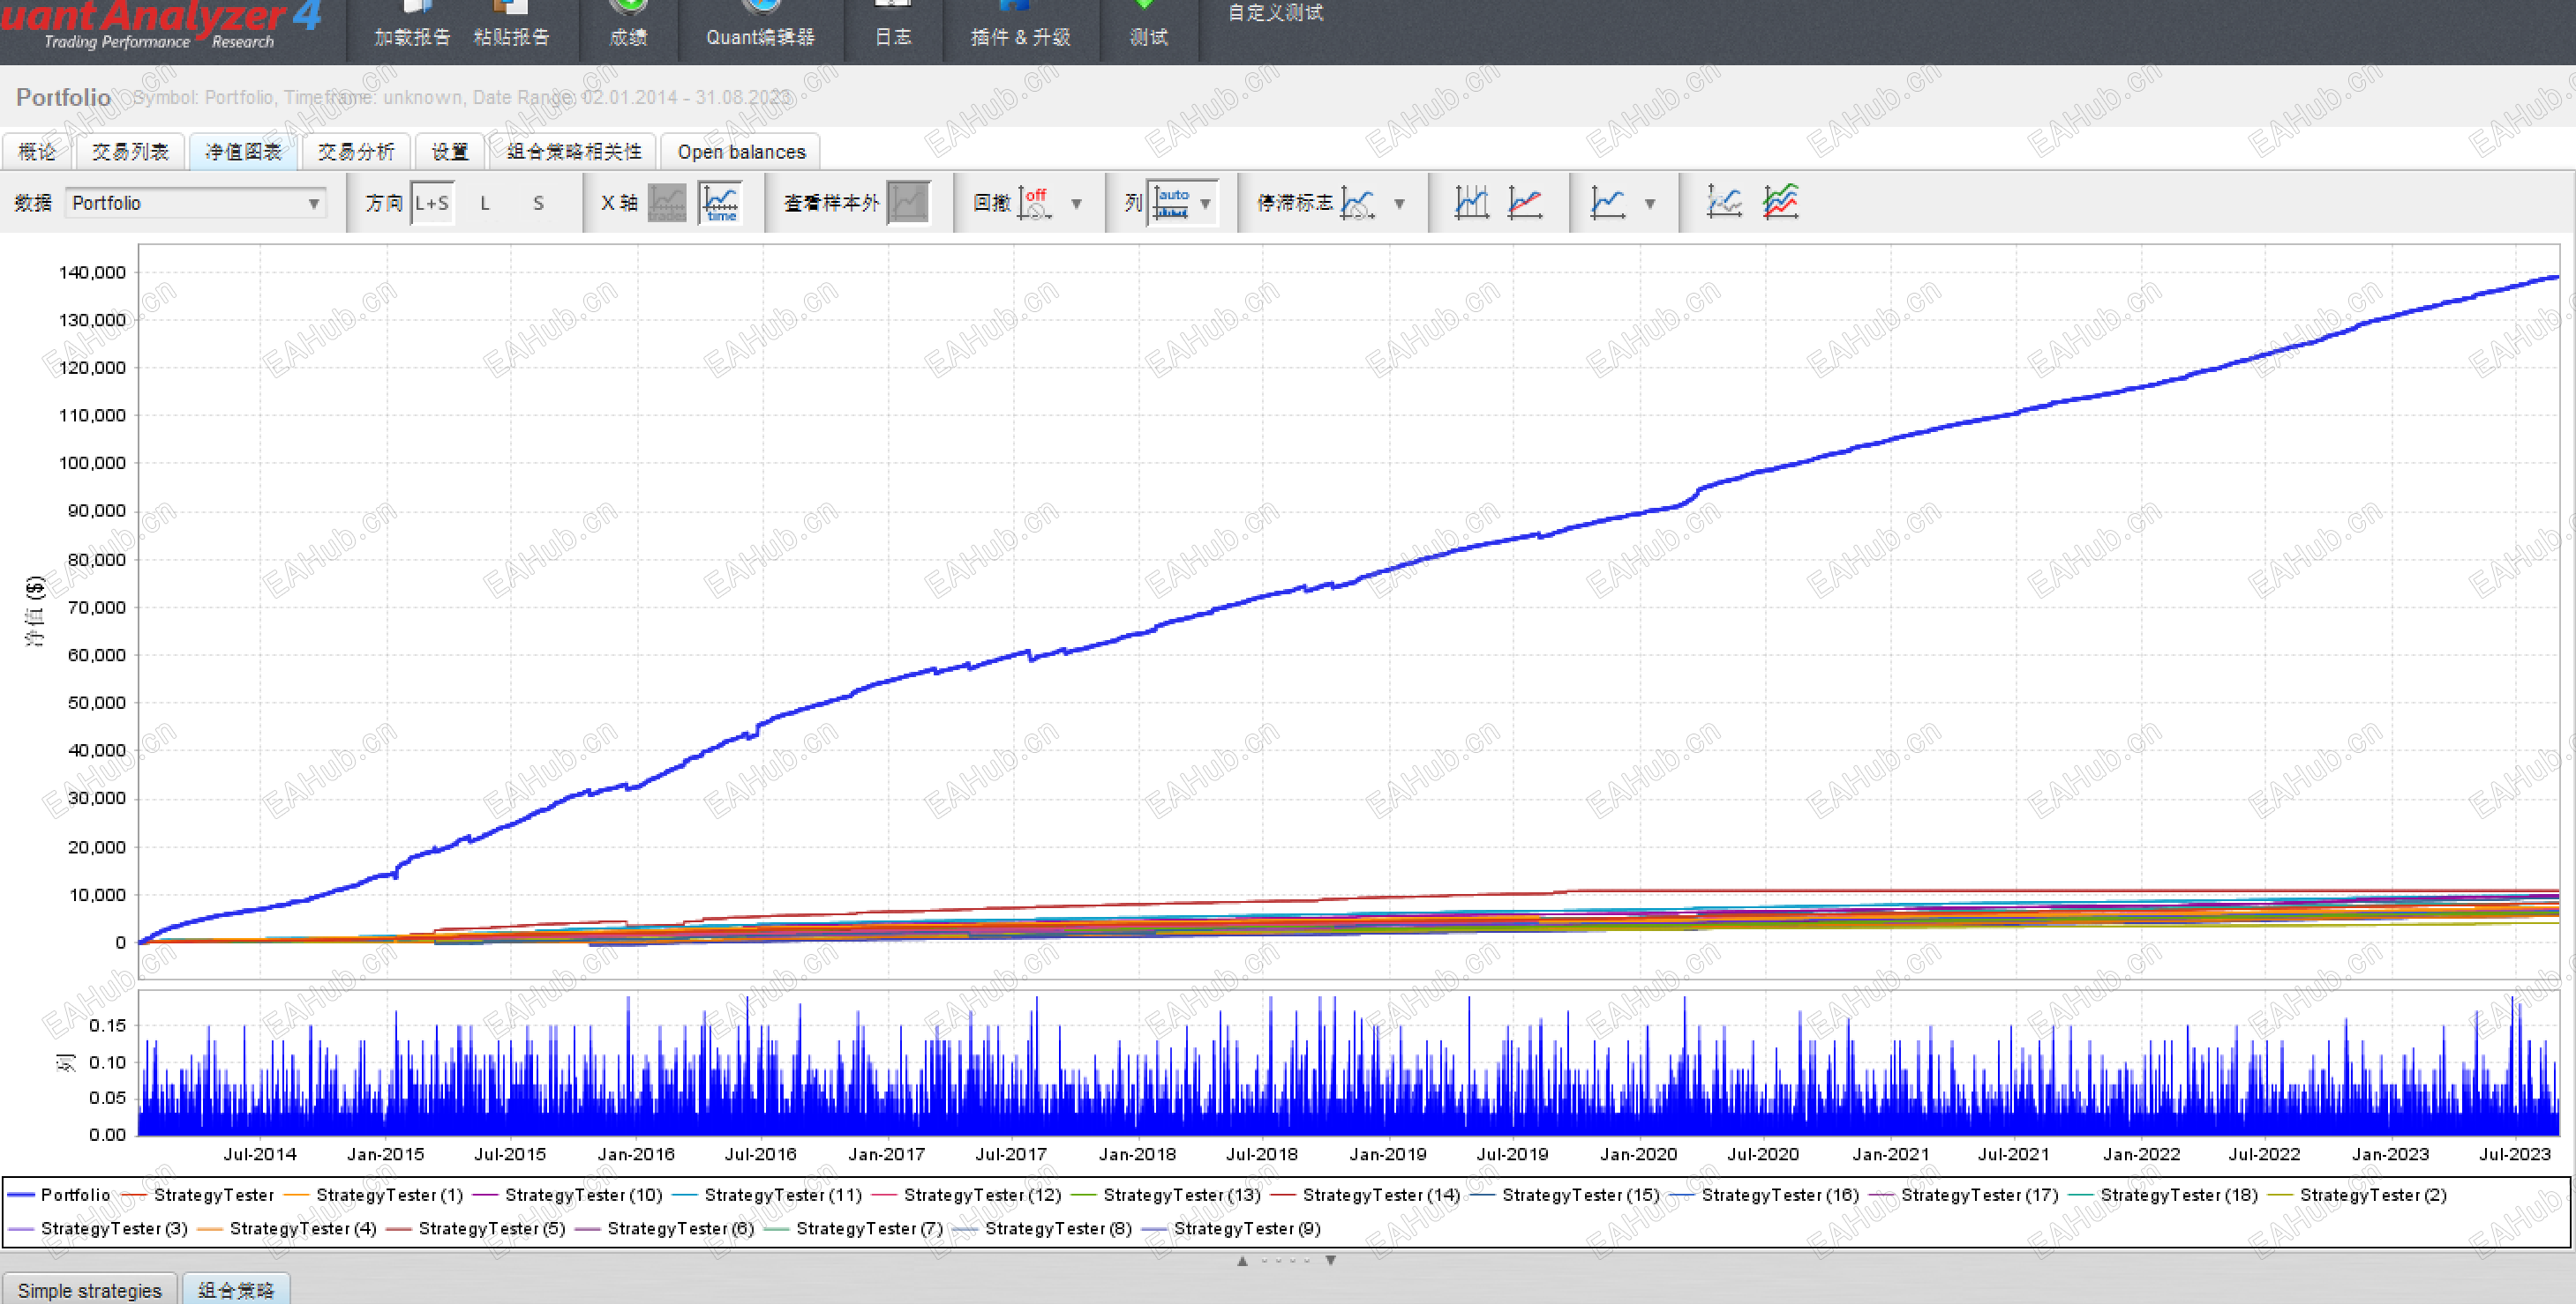Viewport: 2576px width, 1304px height.
Task: Click the 加载报告 load report button
Action: click(412, 25)
